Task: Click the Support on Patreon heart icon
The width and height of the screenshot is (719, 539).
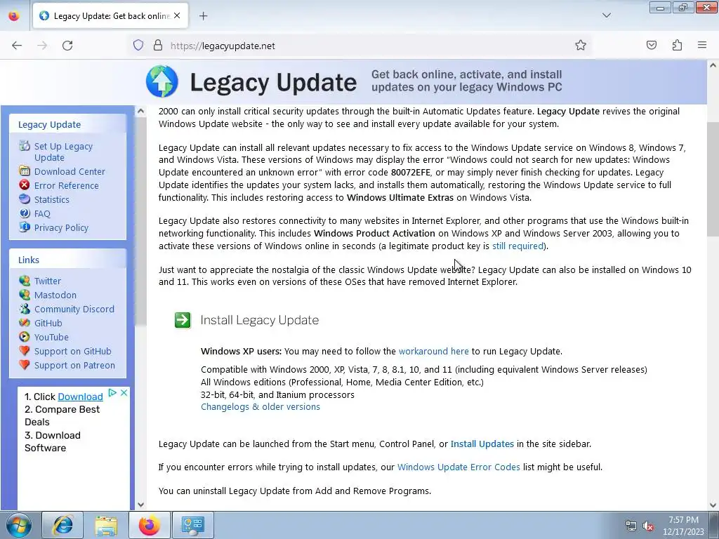Action: (25, 365)
